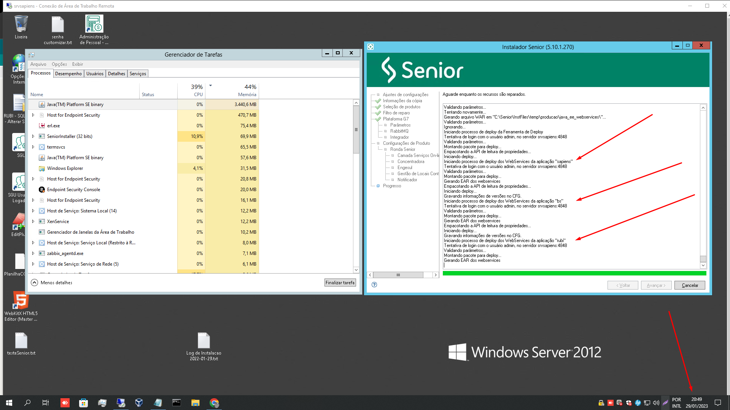
Task: Expand the XenService process row
Action: click(33, 222)
